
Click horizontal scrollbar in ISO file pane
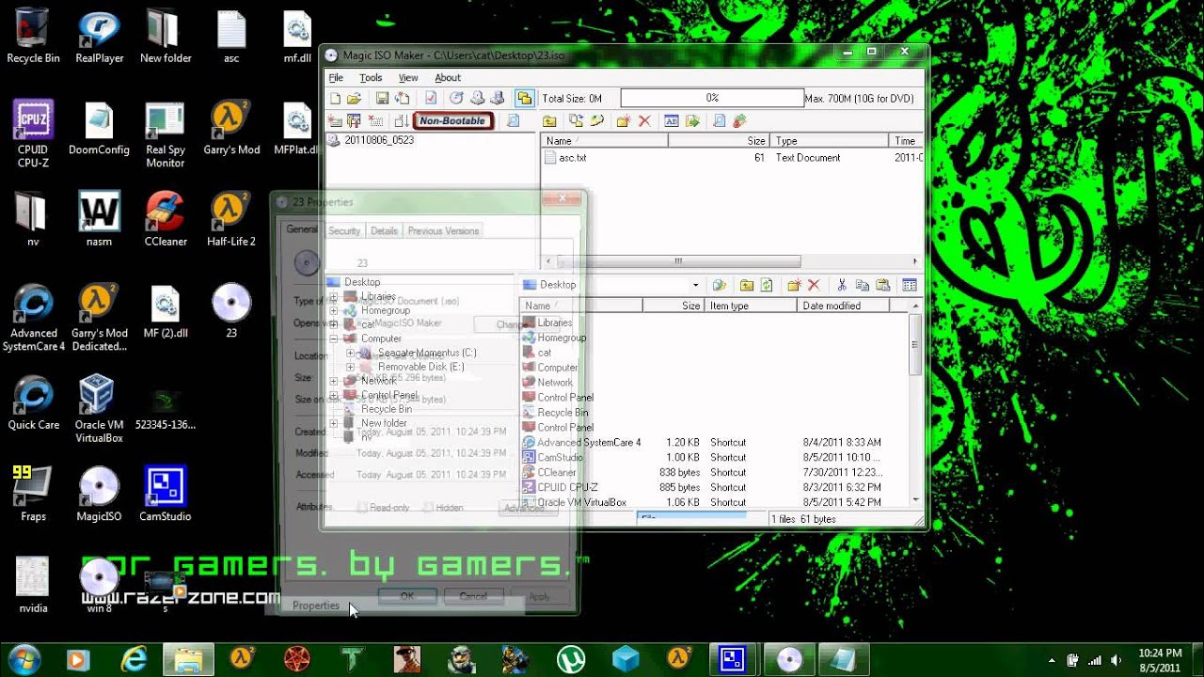click(x=677, y=261)
